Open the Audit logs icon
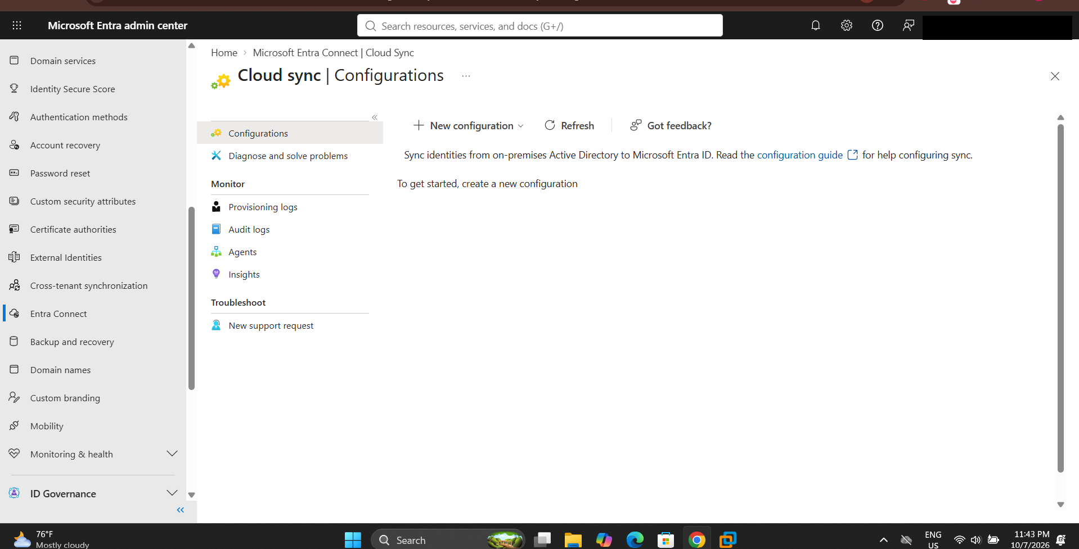This screenshot has height=549, width=1079. point(216,229)
